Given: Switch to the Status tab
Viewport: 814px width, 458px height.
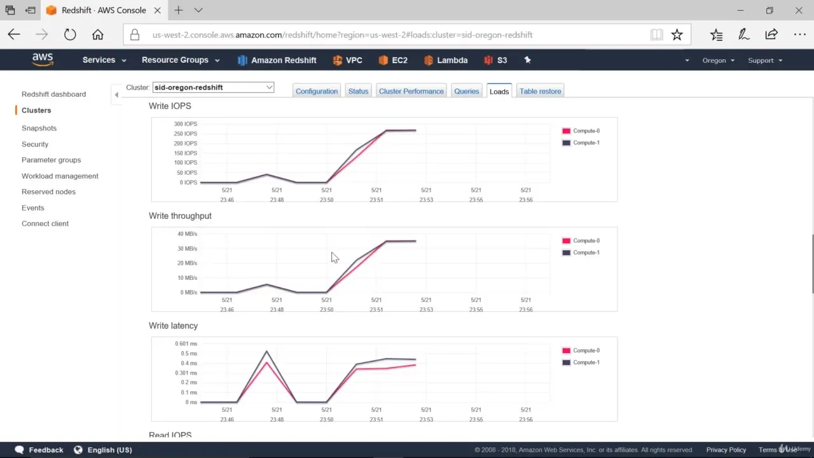Looking at the screenshot, I should click(x=358, y=91).
